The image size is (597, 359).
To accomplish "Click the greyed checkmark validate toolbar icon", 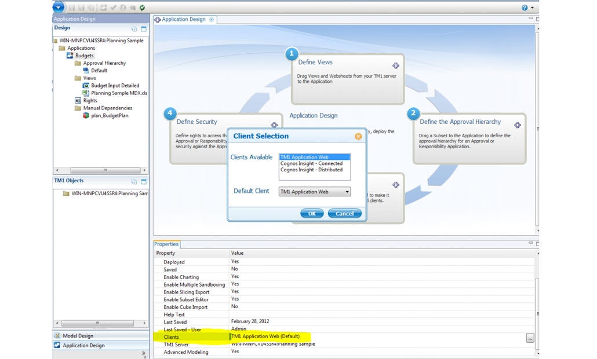I will tap(113, 8).
